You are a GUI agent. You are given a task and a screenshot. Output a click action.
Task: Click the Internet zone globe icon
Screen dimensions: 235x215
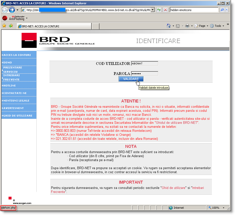(171, 208)
